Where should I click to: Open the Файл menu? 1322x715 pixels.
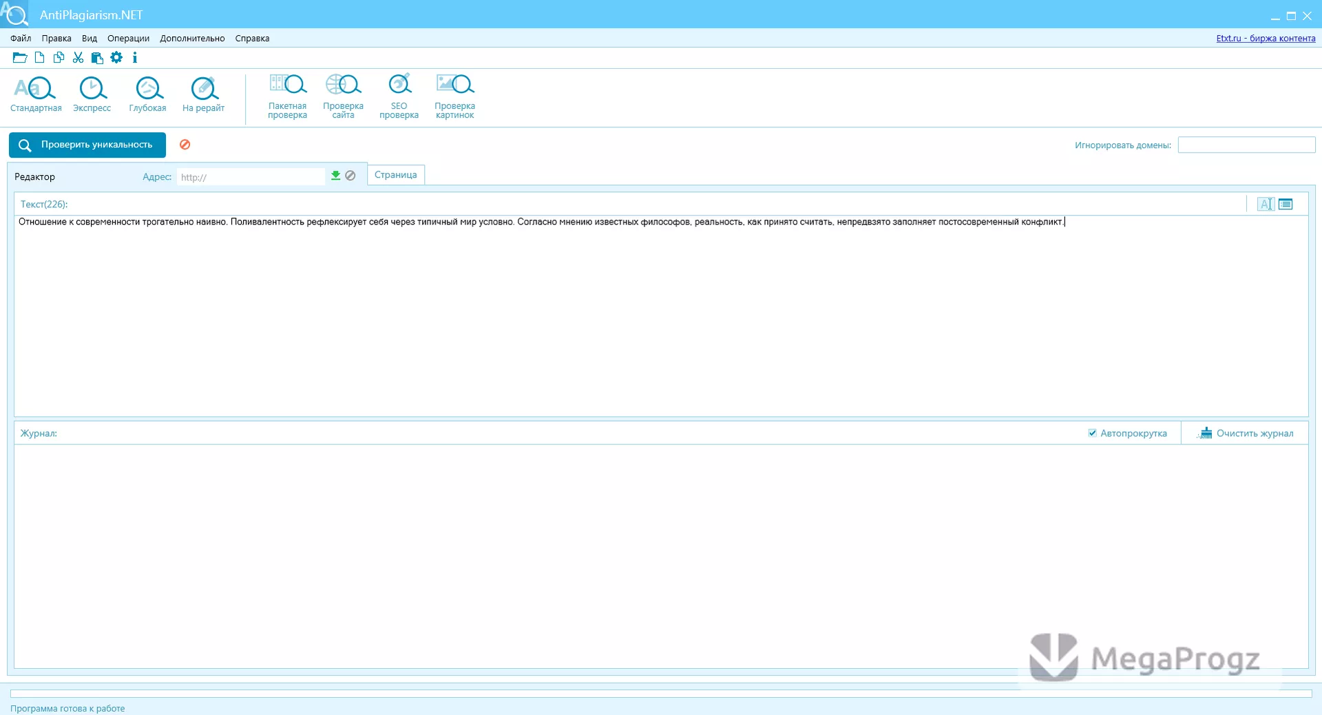21,39
